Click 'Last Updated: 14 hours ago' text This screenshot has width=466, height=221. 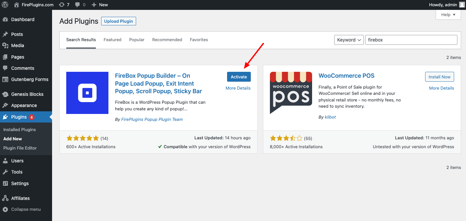tap(222, 138)
